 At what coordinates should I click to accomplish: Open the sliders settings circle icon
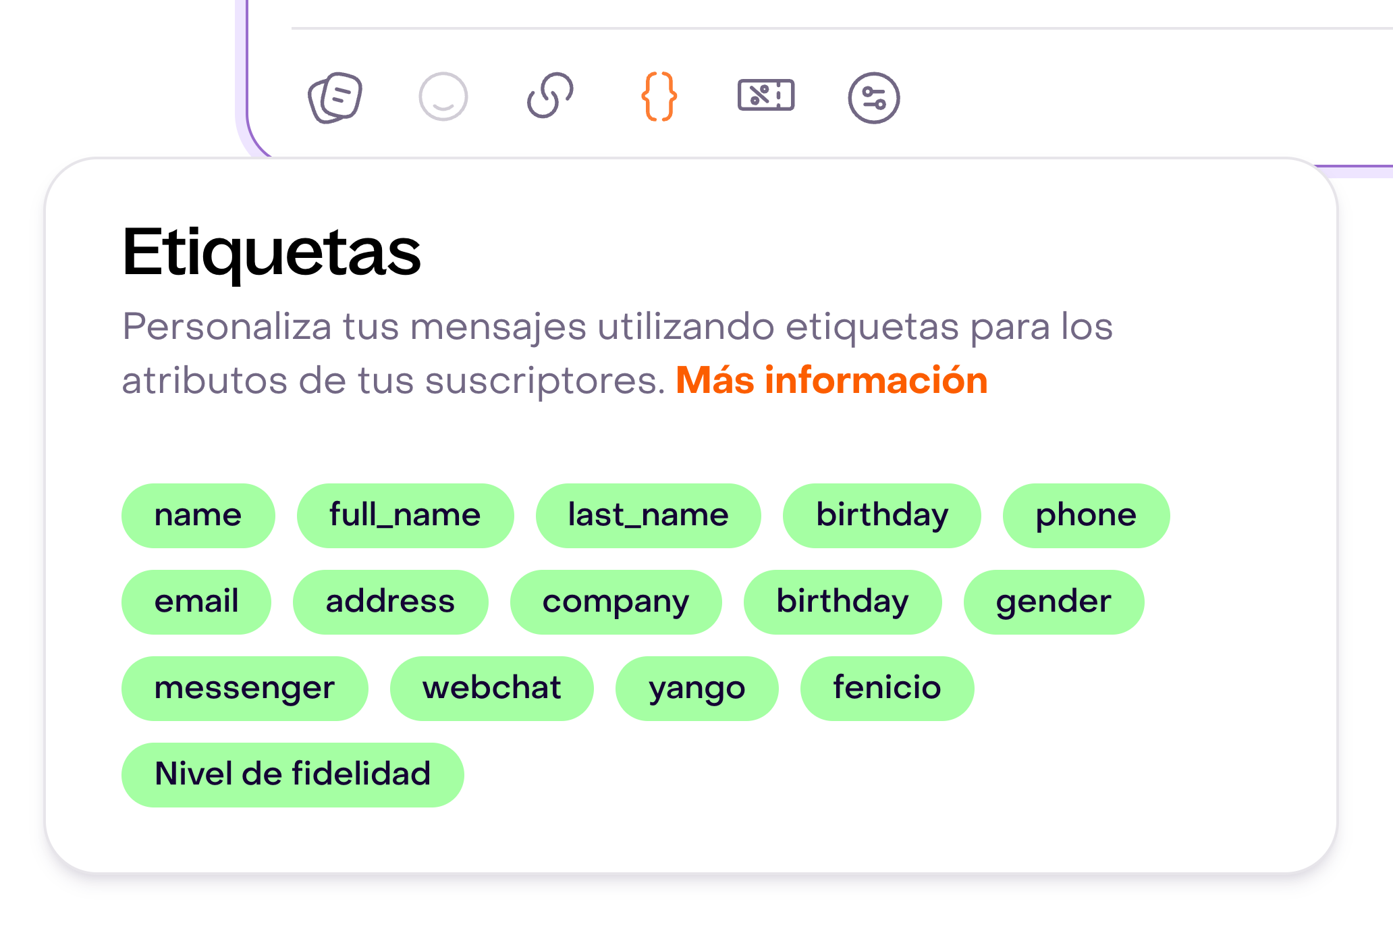click(874, 98)
